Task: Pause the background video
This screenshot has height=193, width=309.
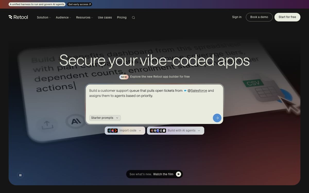Action: click(x=20, y=175)
